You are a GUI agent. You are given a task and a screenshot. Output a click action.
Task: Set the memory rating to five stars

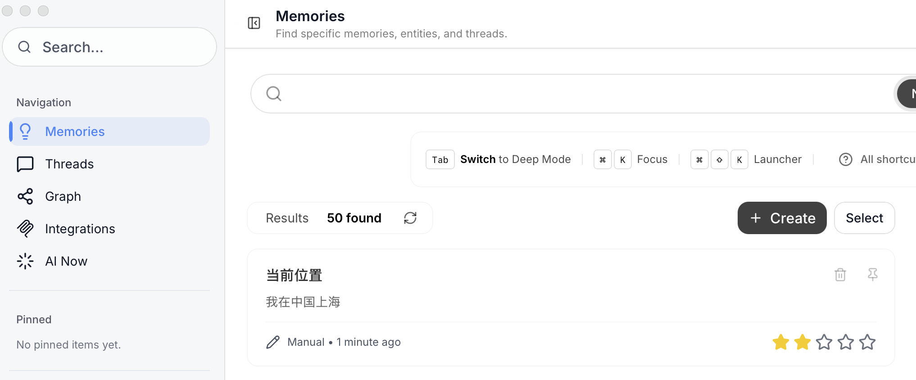point(867,342)
